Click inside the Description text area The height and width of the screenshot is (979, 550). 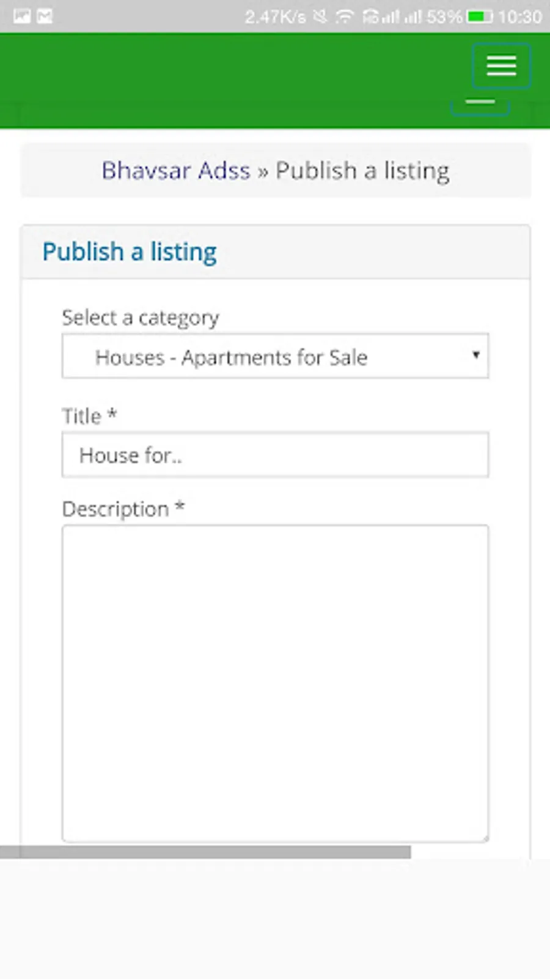tap(275, 682)
